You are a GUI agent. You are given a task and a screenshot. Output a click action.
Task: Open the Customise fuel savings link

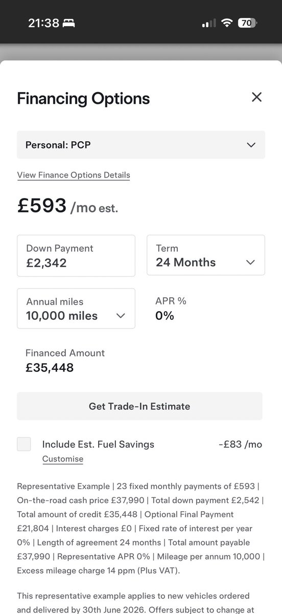pos(63,459)
